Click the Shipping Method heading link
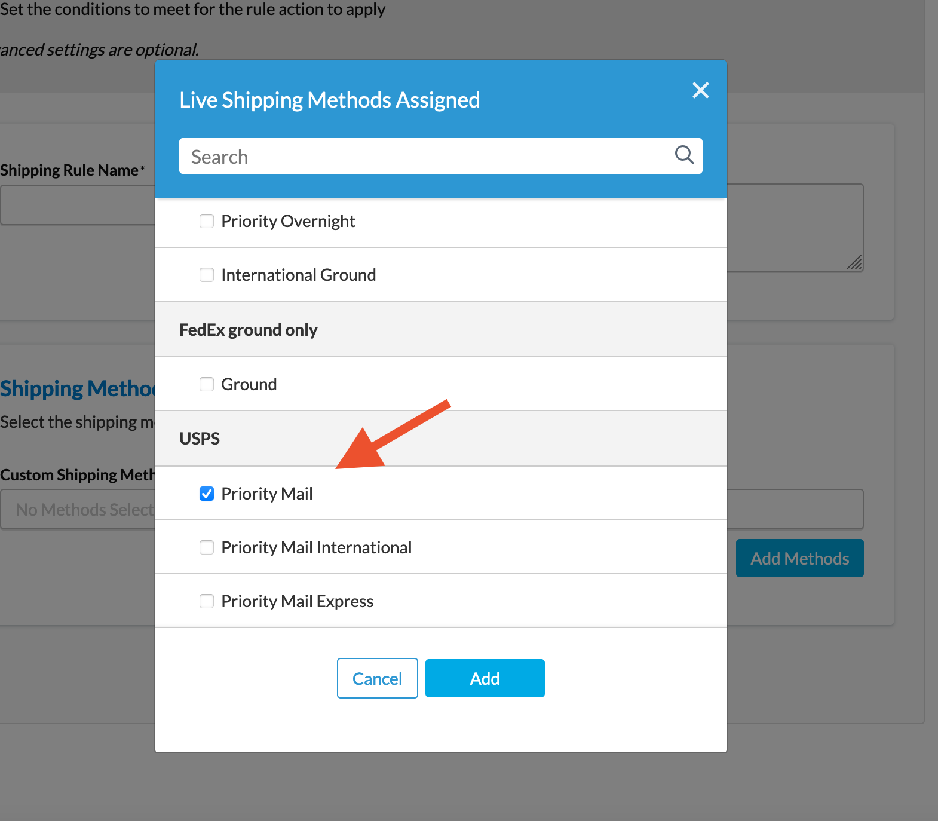 click(78, 388)
